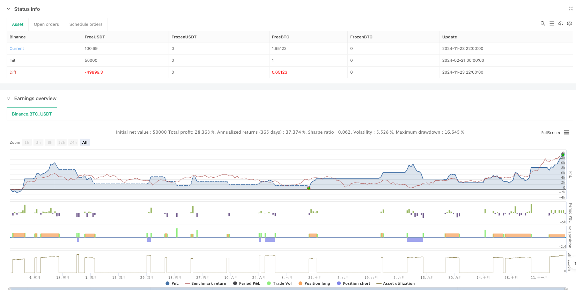Switch to the Open orders tab
The height and width of the screenshot is (290, 576).
click(46, 24)
